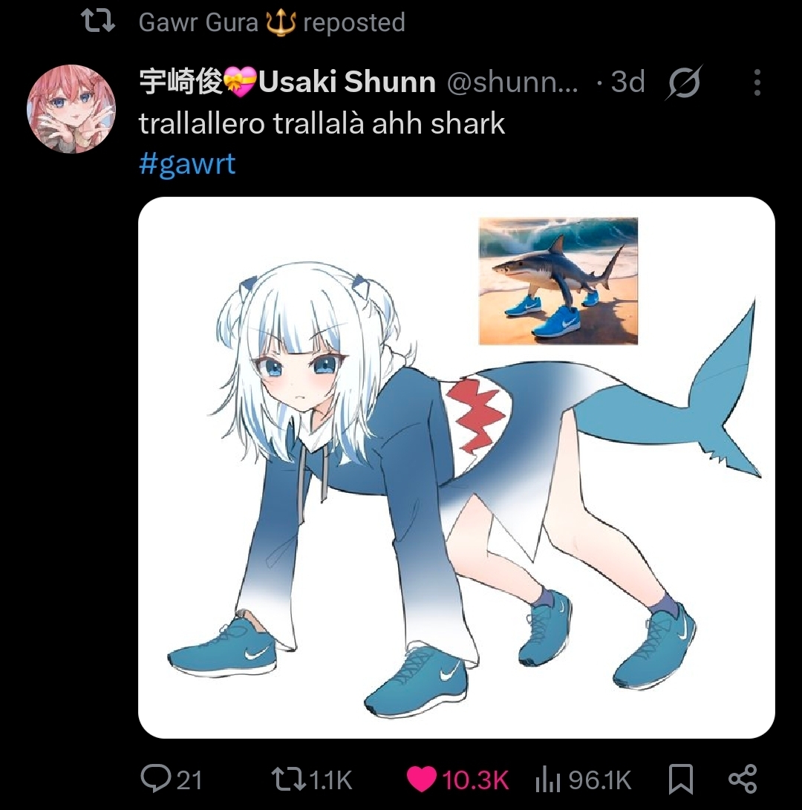Click the 10.3K likes count
The width and height of the screenshot is (802, 810).
pyautogui.click(x=475, y=780)
